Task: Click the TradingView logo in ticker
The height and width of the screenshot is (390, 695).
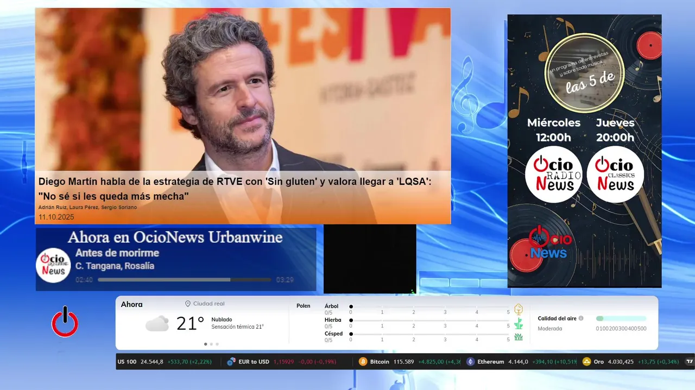Action: (x=690, y=362)
